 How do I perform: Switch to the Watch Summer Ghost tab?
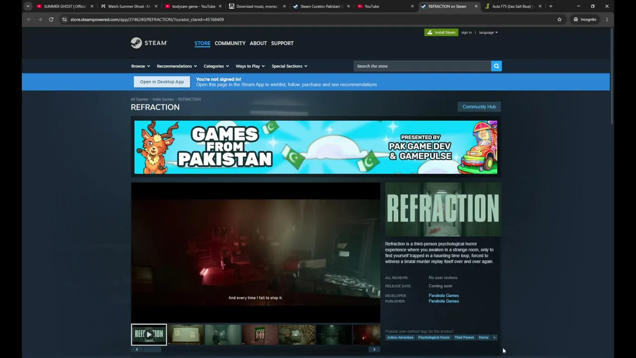129,6
